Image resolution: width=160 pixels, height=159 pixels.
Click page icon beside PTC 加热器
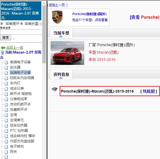(x=6, y=131)
